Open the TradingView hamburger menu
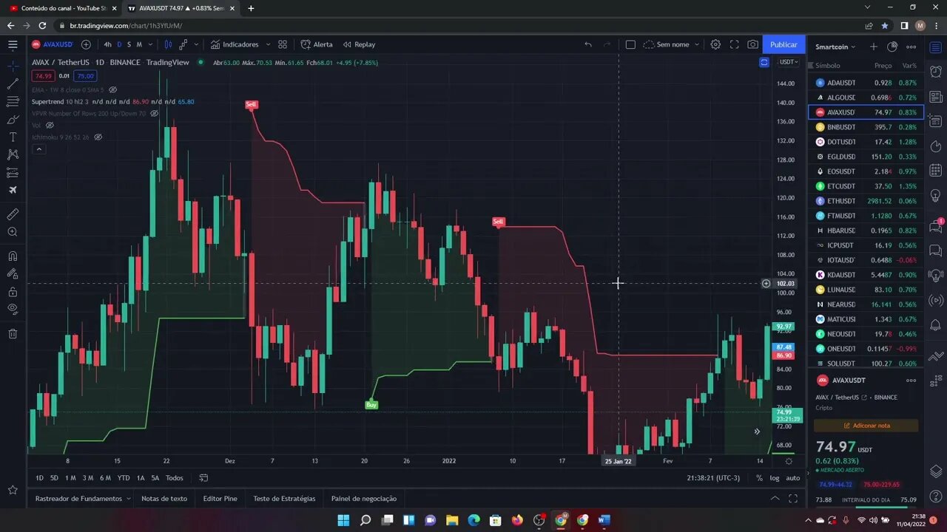Viewport: 947px width, 532px height. coord(13,44)
